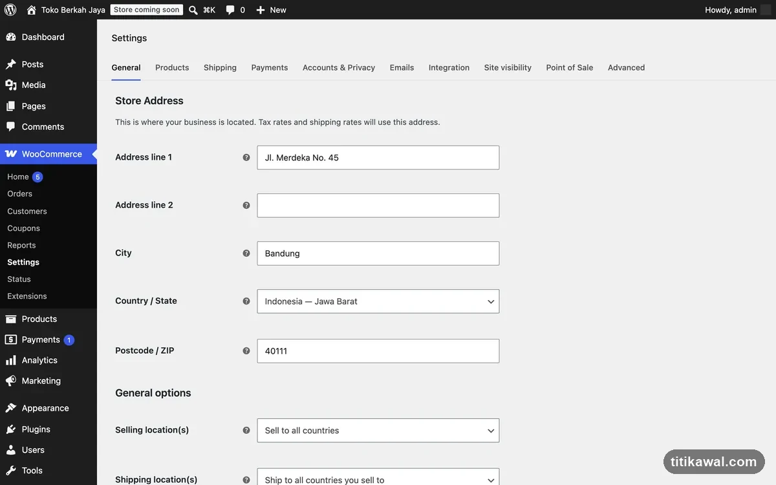Viewport: 776px width, 485px height.
Task: Click the Address line 1 field
Action: [378, 158]
